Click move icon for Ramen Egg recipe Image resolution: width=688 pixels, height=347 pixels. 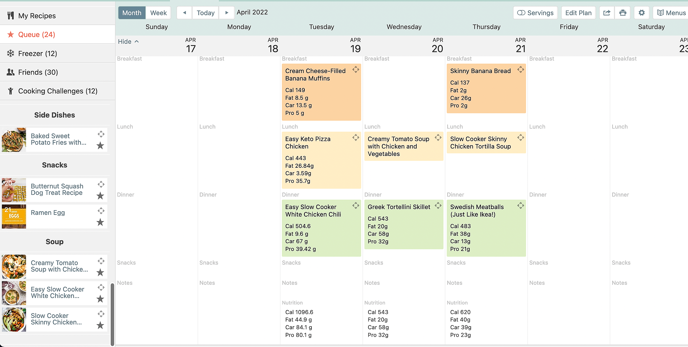(x=101, y=211)
